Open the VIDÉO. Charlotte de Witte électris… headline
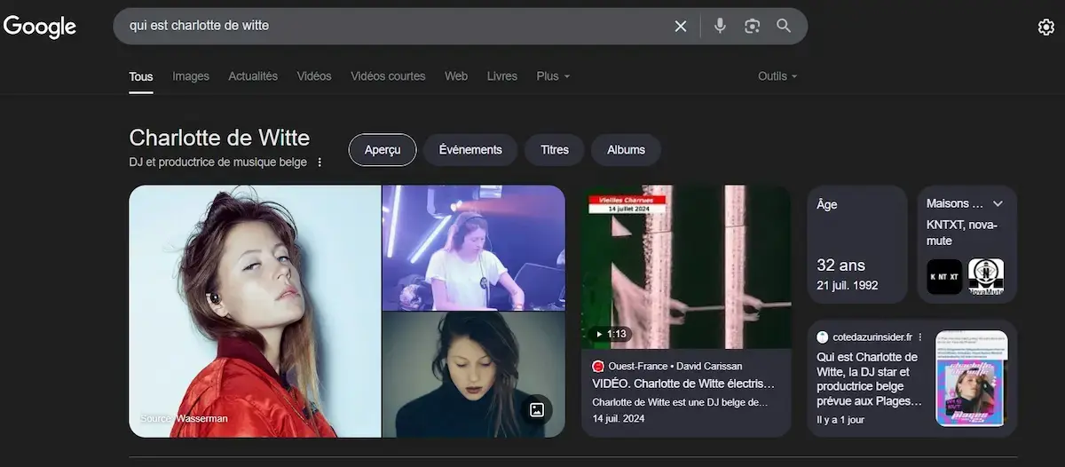 pyautogui.click(x=683, y=384)
